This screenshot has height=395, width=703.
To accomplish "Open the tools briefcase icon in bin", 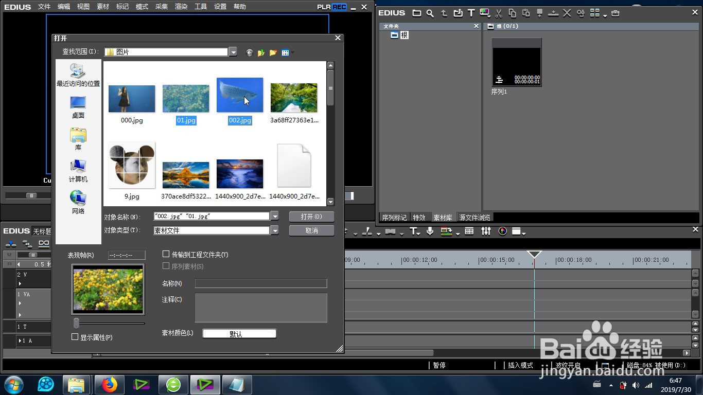I will point(616,13).
